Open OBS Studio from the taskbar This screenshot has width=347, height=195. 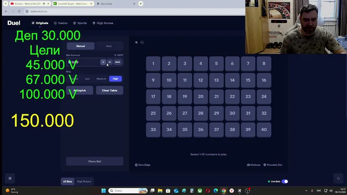tap(248, 191)
